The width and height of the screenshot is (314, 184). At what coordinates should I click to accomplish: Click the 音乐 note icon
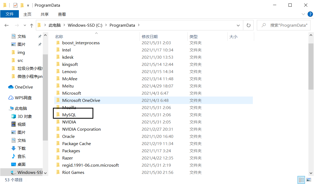point(13,156)
